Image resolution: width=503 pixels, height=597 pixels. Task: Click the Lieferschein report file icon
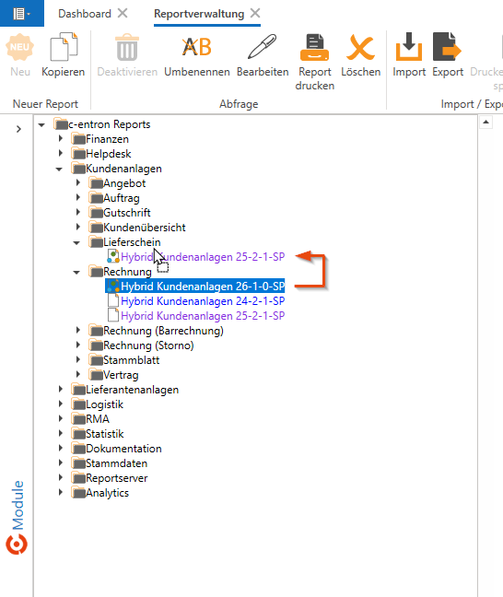tap(113, 256)
